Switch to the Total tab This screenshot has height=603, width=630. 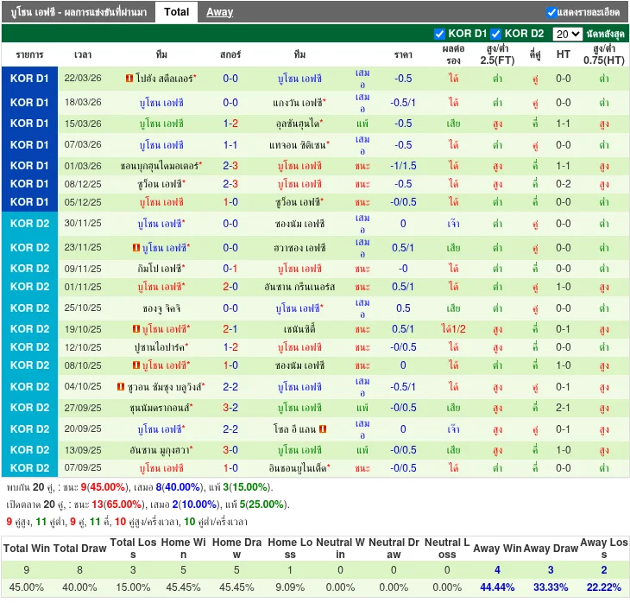(177, 12)
